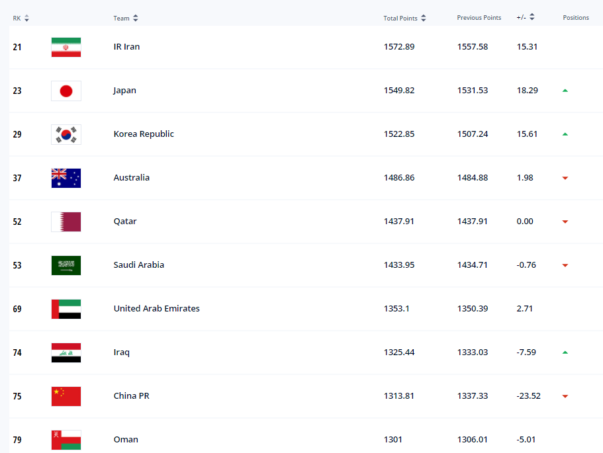The width and height of the screenshot is (603, 453).
Task: Click Japan's green up position arrow
Action: [565, 91]
